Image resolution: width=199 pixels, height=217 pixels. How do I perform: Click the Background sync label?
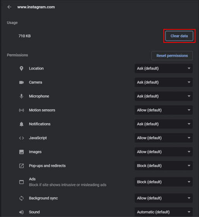click(x=43, y=198)
